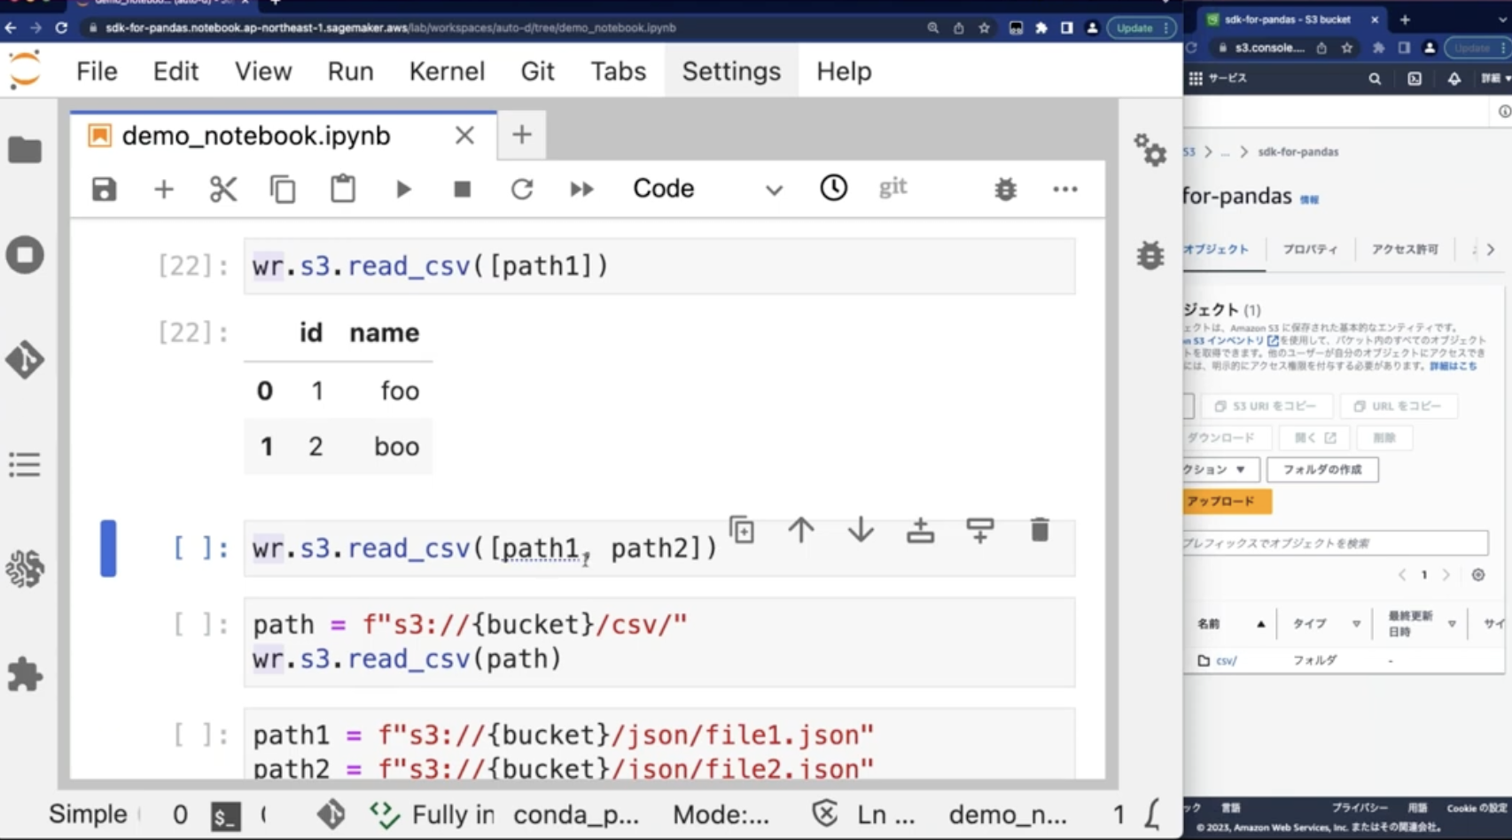Switch to the プロパティ tab
Viewport: 1512px width, 840px height.
pos(1310,250)
